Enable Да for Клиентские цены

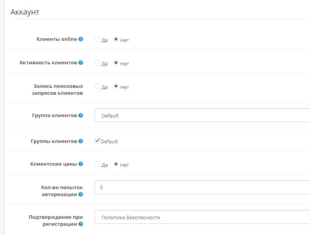[97, 164]
